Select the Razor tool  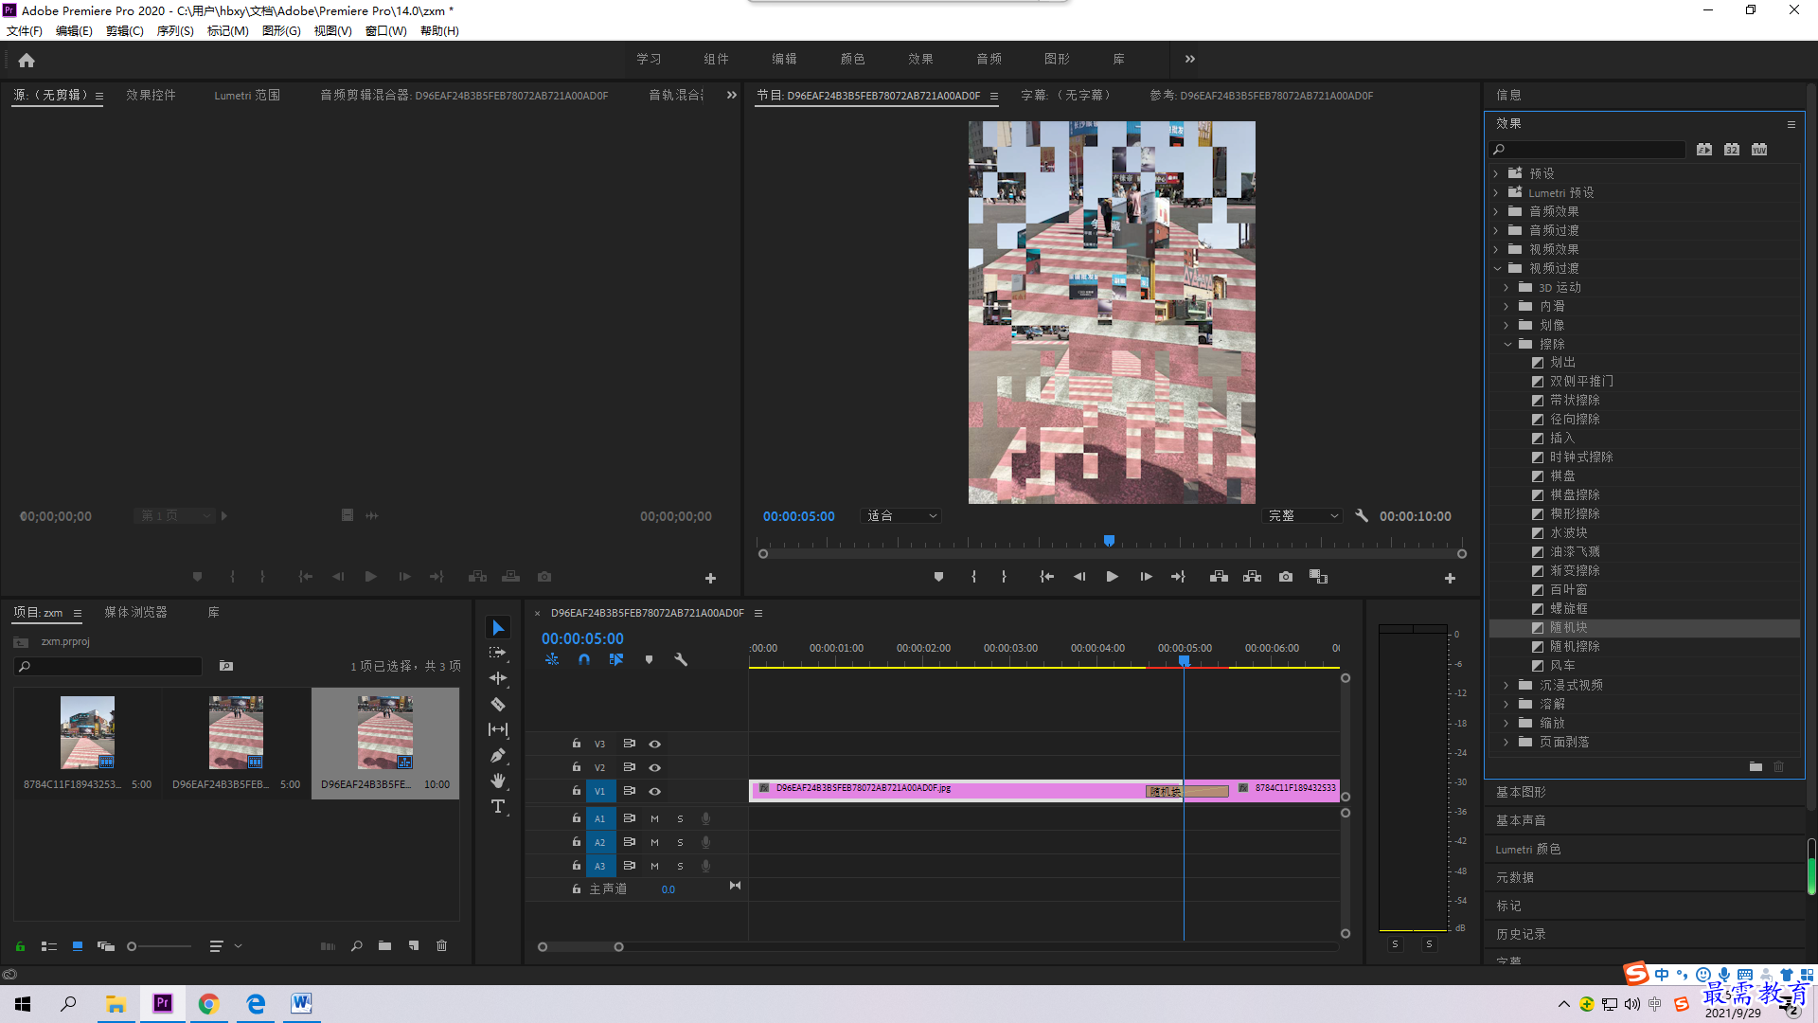498,704
